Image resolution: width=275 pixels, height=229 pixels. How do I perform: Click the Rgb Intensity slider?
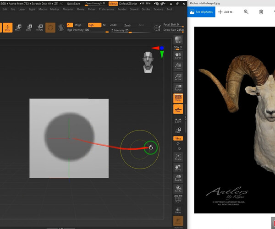pos(88,30)
